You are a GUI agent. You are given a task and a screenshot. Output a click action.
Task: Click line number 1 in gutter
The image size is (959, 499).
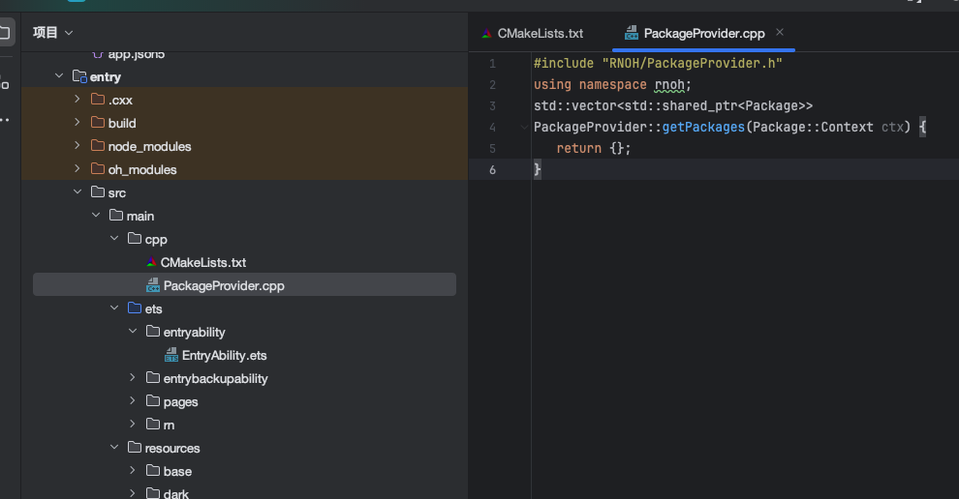[x=492, y=64]
